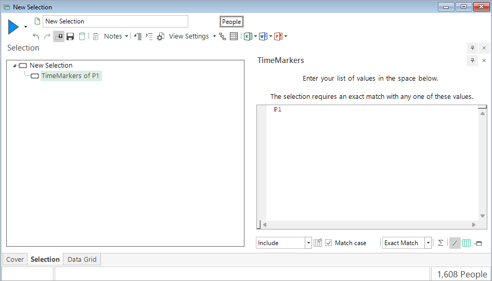Click the table edit icon beside Include
Image resolution: width=492 pixels, height=281 pixels.
pyautogui.click(x=318, y=242)
